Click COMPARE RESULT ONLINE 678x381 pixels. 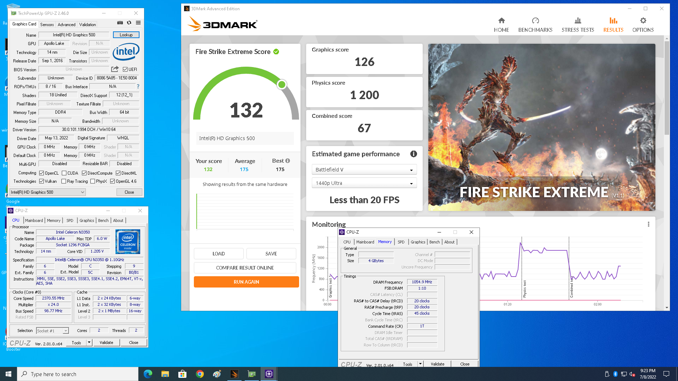245,268
